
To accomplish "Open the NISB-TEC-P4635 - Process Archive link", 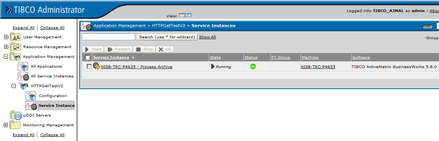I will pos(137,67).
